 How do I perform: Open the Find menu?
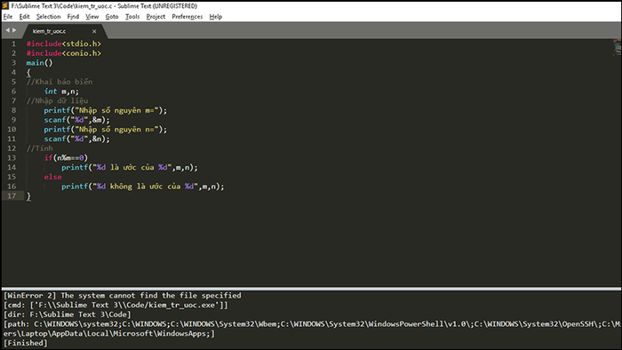point(73,17)
